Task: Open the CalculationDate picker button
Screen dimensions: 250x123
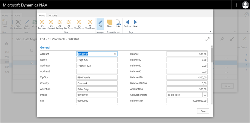Action: pos(205,95)
